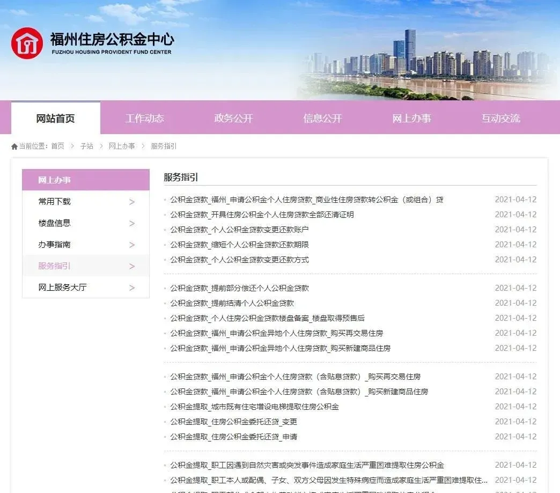Open the 政务公开 menu
Viewport: 560px width, 493px height.
click(x=232, y=118)
